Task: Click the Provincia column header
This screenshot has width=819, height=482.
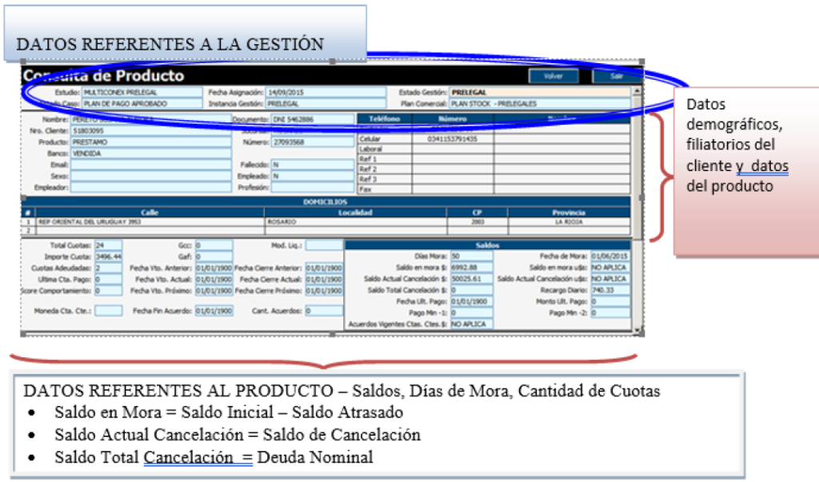Action: [x=569, y=213]
